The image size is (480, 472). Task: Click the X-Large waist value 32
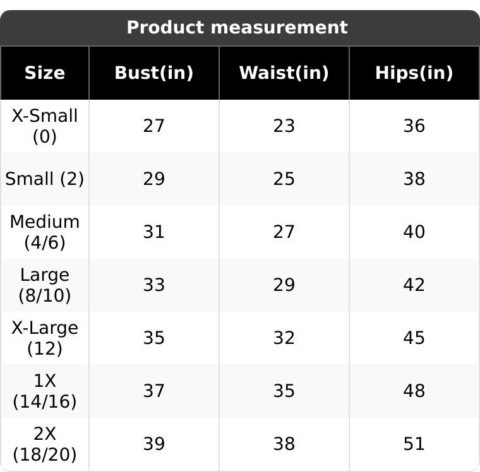284,338
